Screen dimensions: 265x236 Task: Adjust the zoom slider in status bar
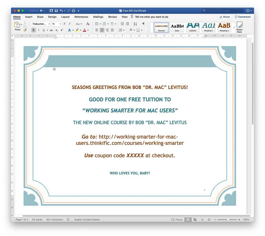tap(228, 220)
